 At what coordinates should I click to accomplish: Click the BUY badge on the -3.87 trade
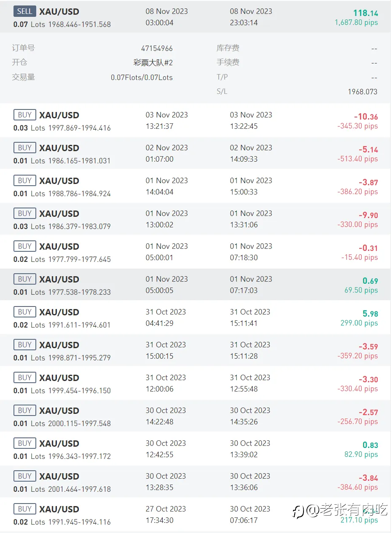point(25,181)
